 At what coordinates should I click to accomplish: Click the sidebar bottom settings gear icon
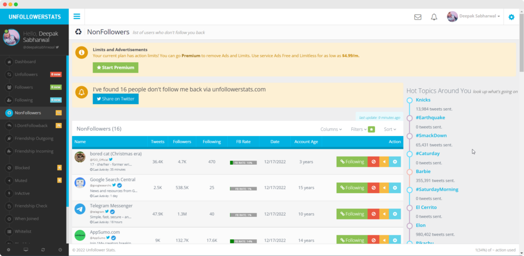point(8,250)
